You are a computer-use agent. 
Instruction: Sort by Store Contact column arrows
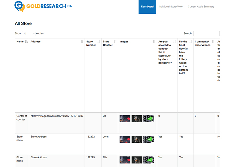tap(115, 42)
